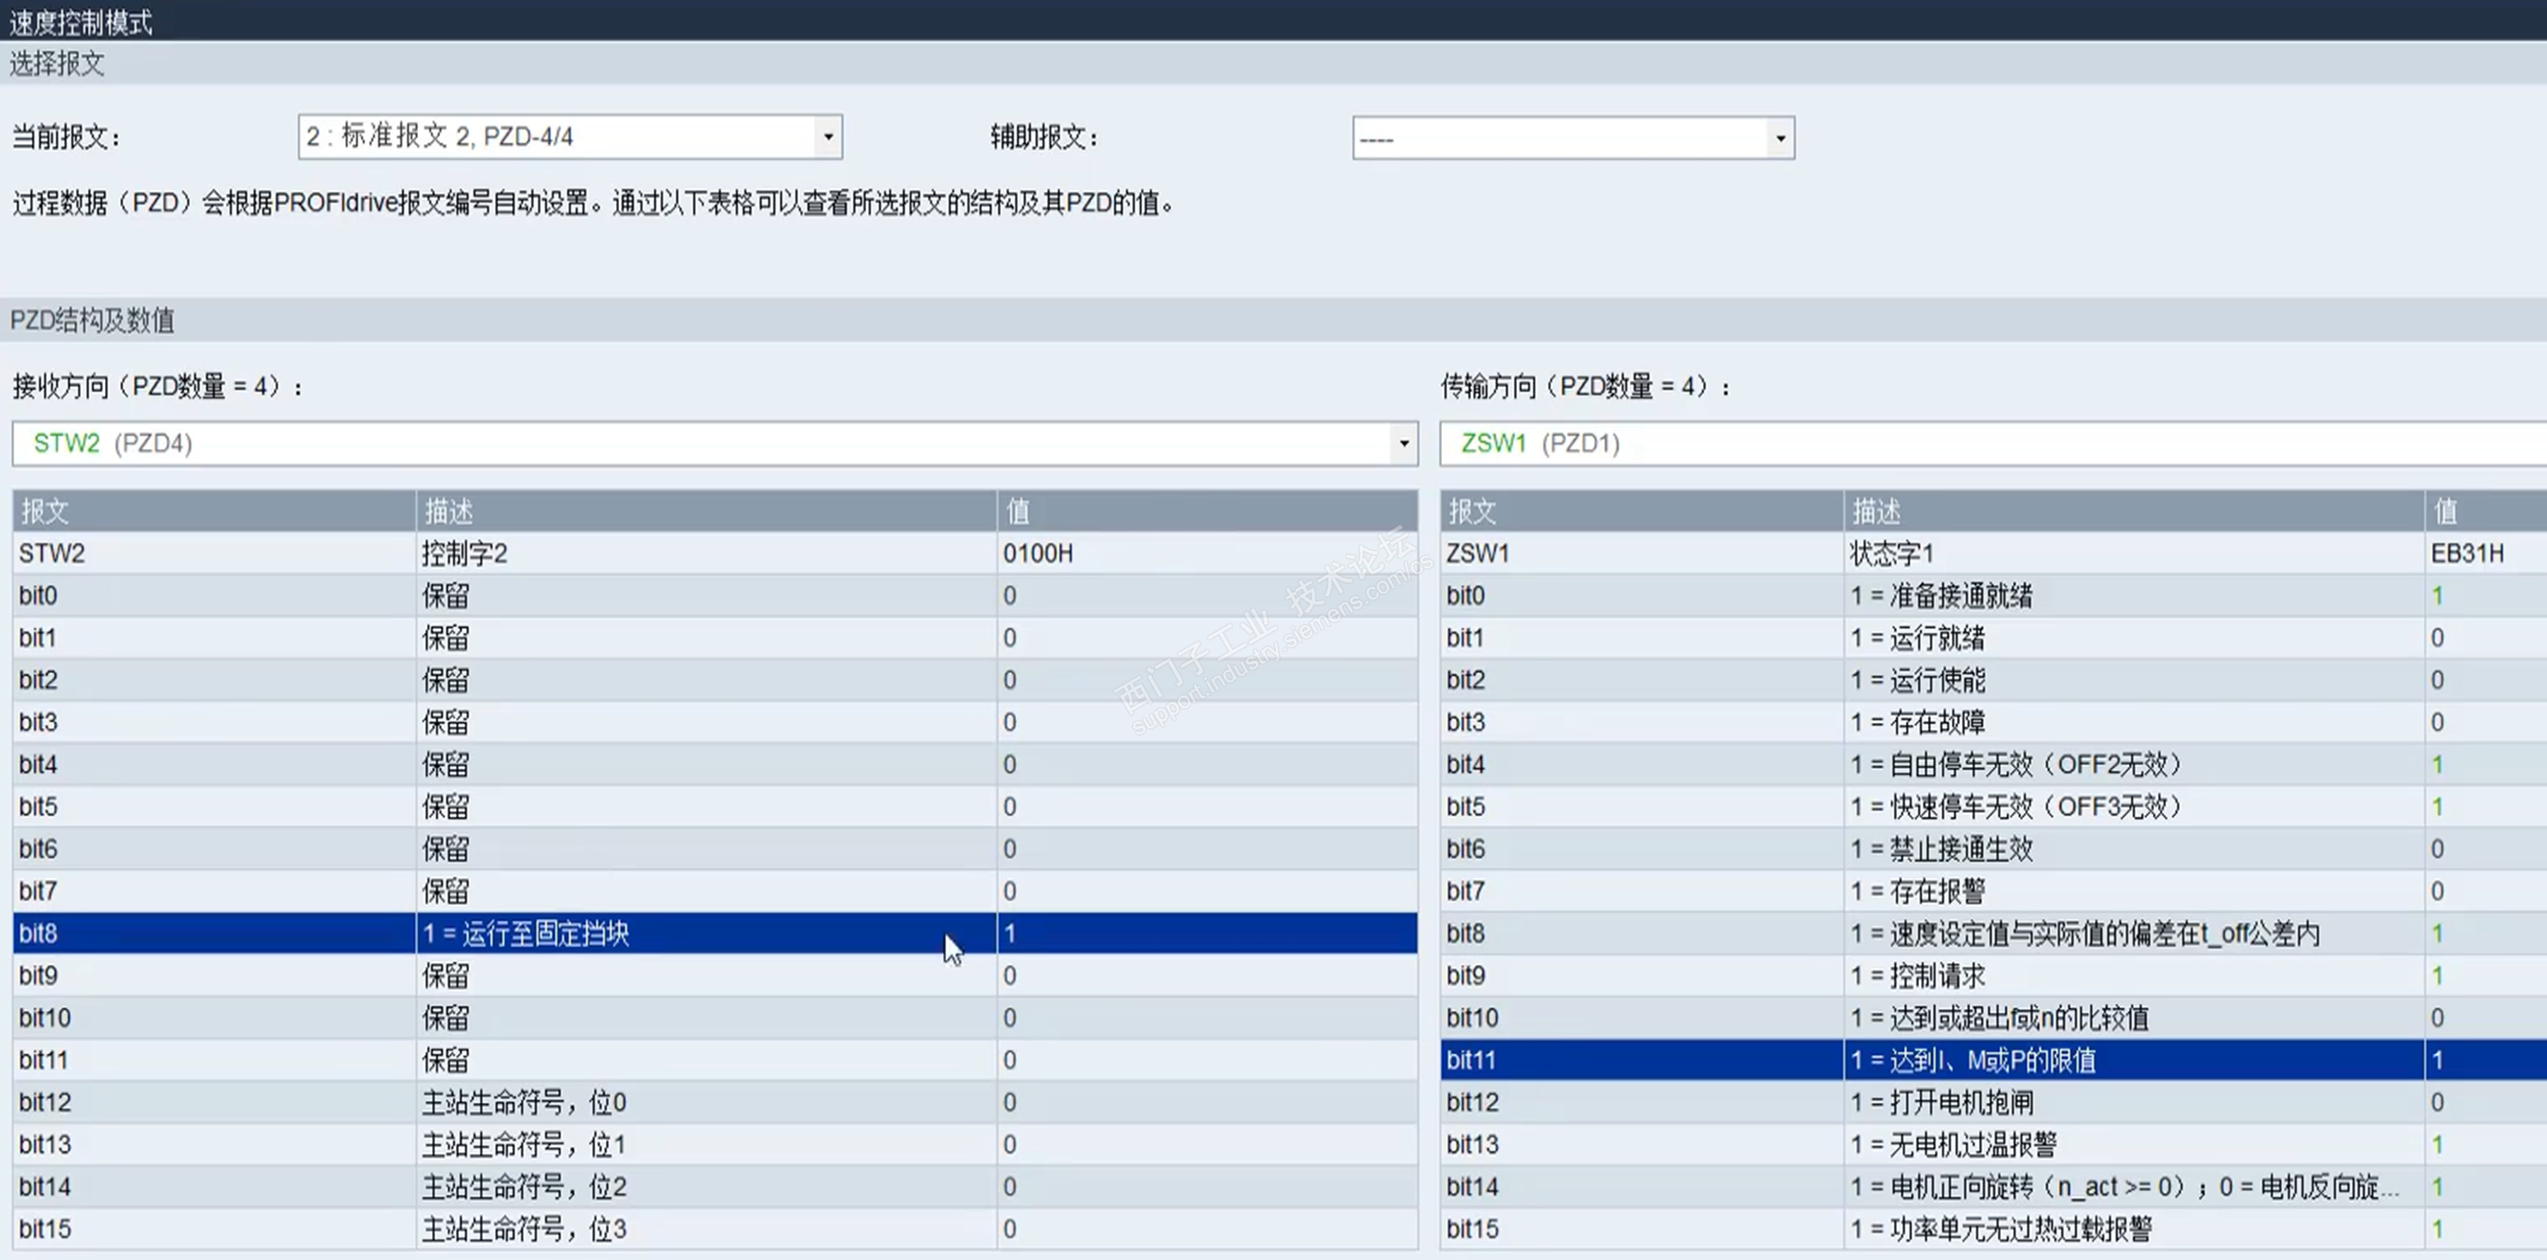Open the PZD结构及数值 section header

(x=92, y=320)
